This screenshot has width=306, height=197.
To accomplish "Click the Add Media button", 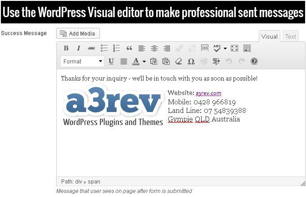I will [78, 33].
